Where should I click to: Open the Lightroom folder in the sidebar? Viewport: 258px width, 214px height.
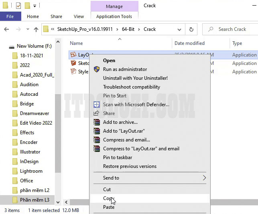[x=31, y=171]
